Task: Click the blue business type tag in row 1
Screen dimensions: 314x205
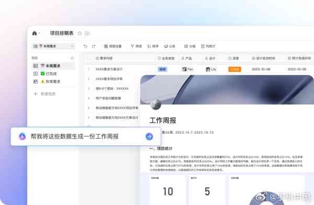Action: click(162, 69)
